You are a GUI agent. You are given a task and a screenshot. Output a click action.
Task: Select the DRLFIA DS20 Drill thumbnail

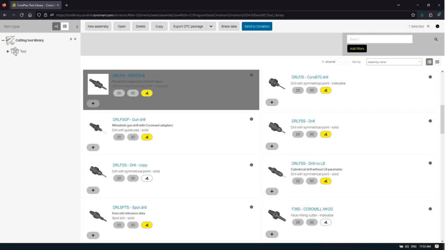coord(98,84)
